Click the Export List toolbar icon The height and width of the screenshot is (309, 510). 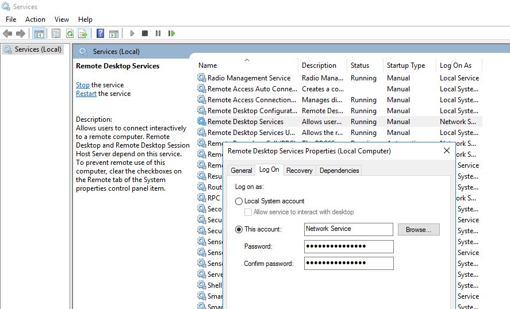point(83,33)
